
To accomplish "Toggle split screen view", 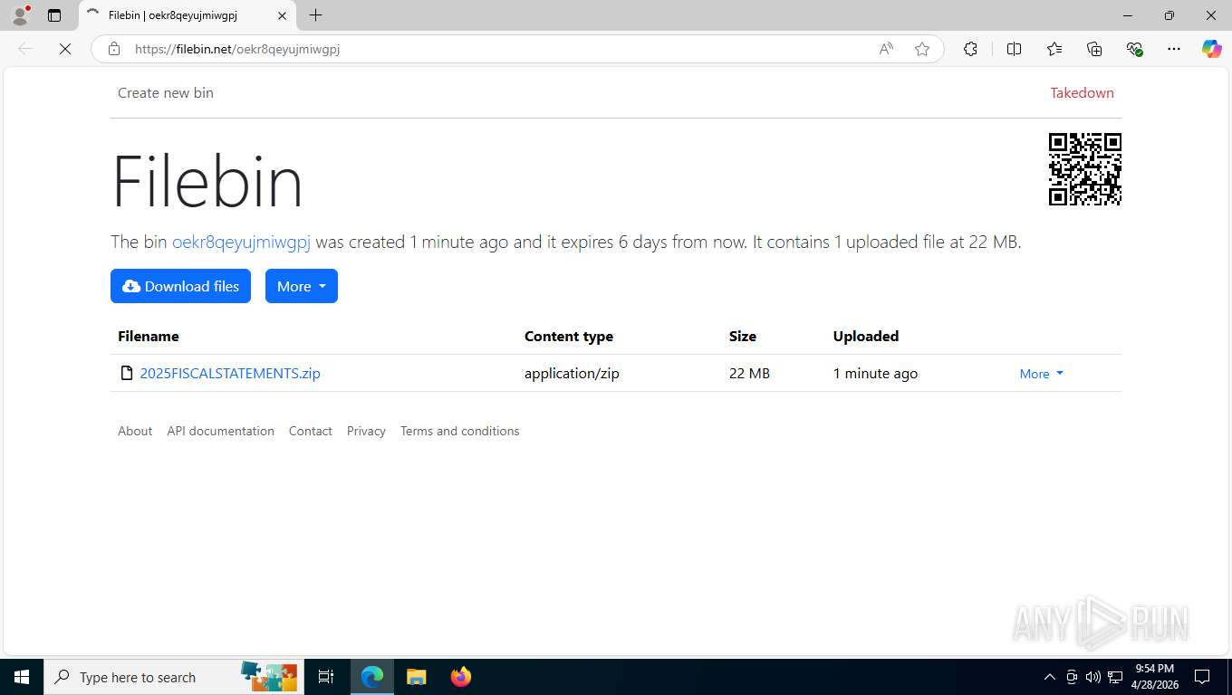I will pos(1014,49).
